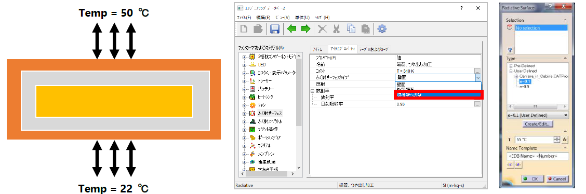Viewport: 586px width, 194px height.
Task: Click the membrane icon in tree
Action: tap(252, 154)
